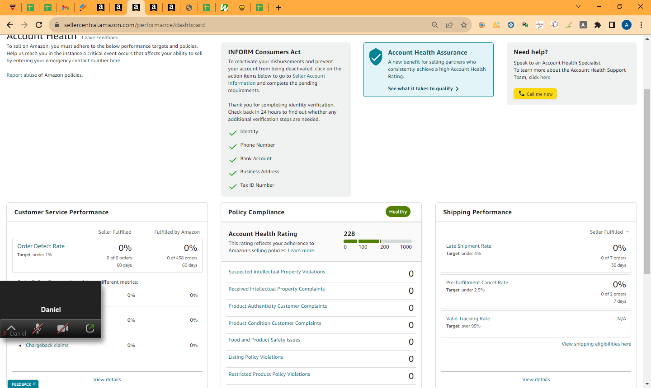Open Suspected Intellectual Property Violations

pos(277,272)
